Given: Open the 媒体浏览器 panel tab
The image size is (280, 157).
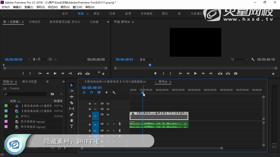Looking at the screenshot, I should (29, 81).
